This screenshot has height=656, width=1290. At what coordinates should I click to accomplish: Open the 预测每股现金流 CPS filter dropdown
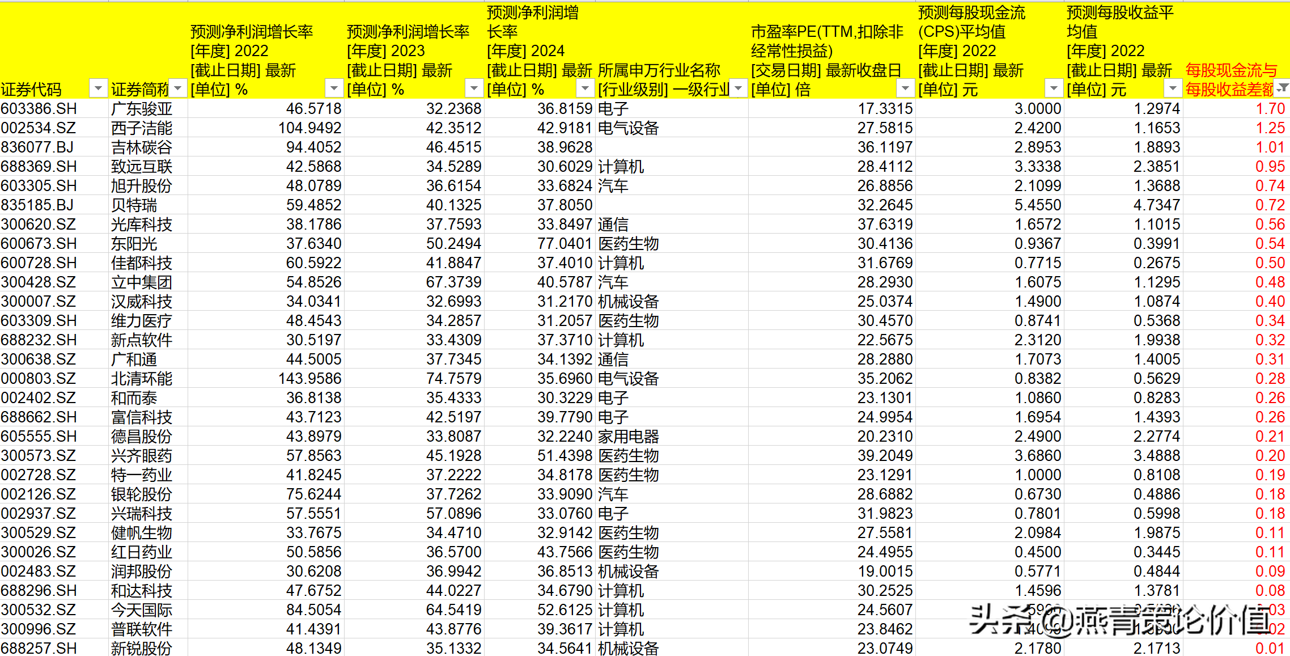point(1053,88)
